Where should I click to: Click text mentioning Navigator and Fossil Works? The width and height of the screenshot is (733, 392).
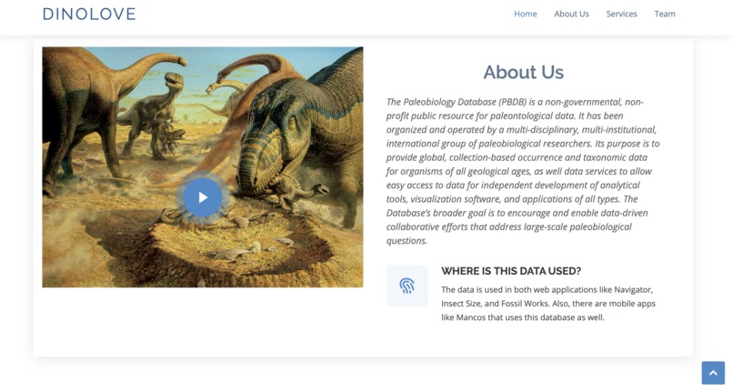click(x=548, y=303)
